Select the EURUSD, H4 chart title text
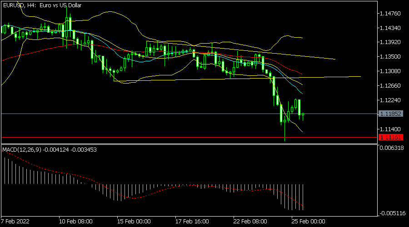Screen dimensions: 409x227 point(42,5)
